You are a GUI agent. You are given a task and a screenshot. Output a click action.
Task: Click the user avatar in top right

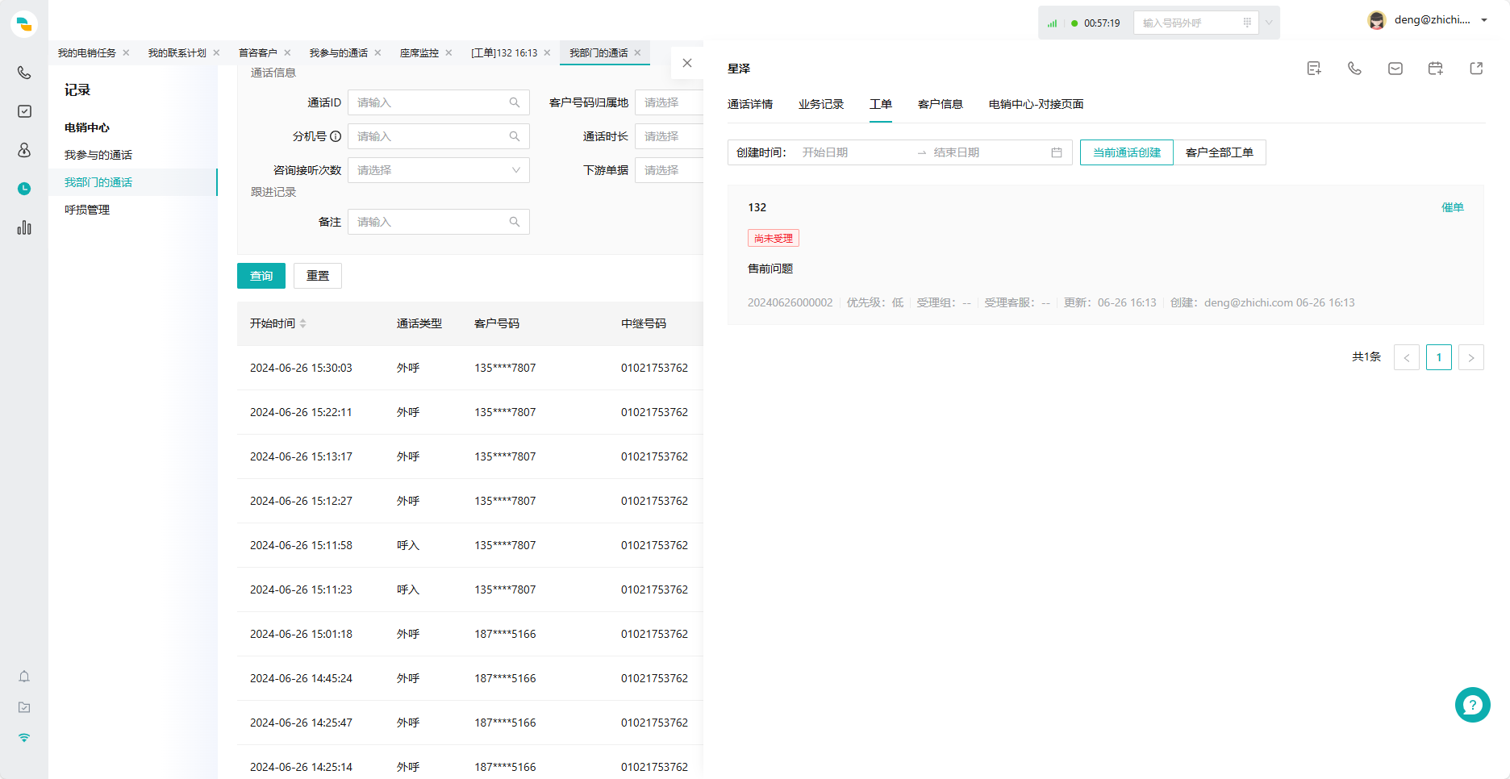click(1377, 20)
